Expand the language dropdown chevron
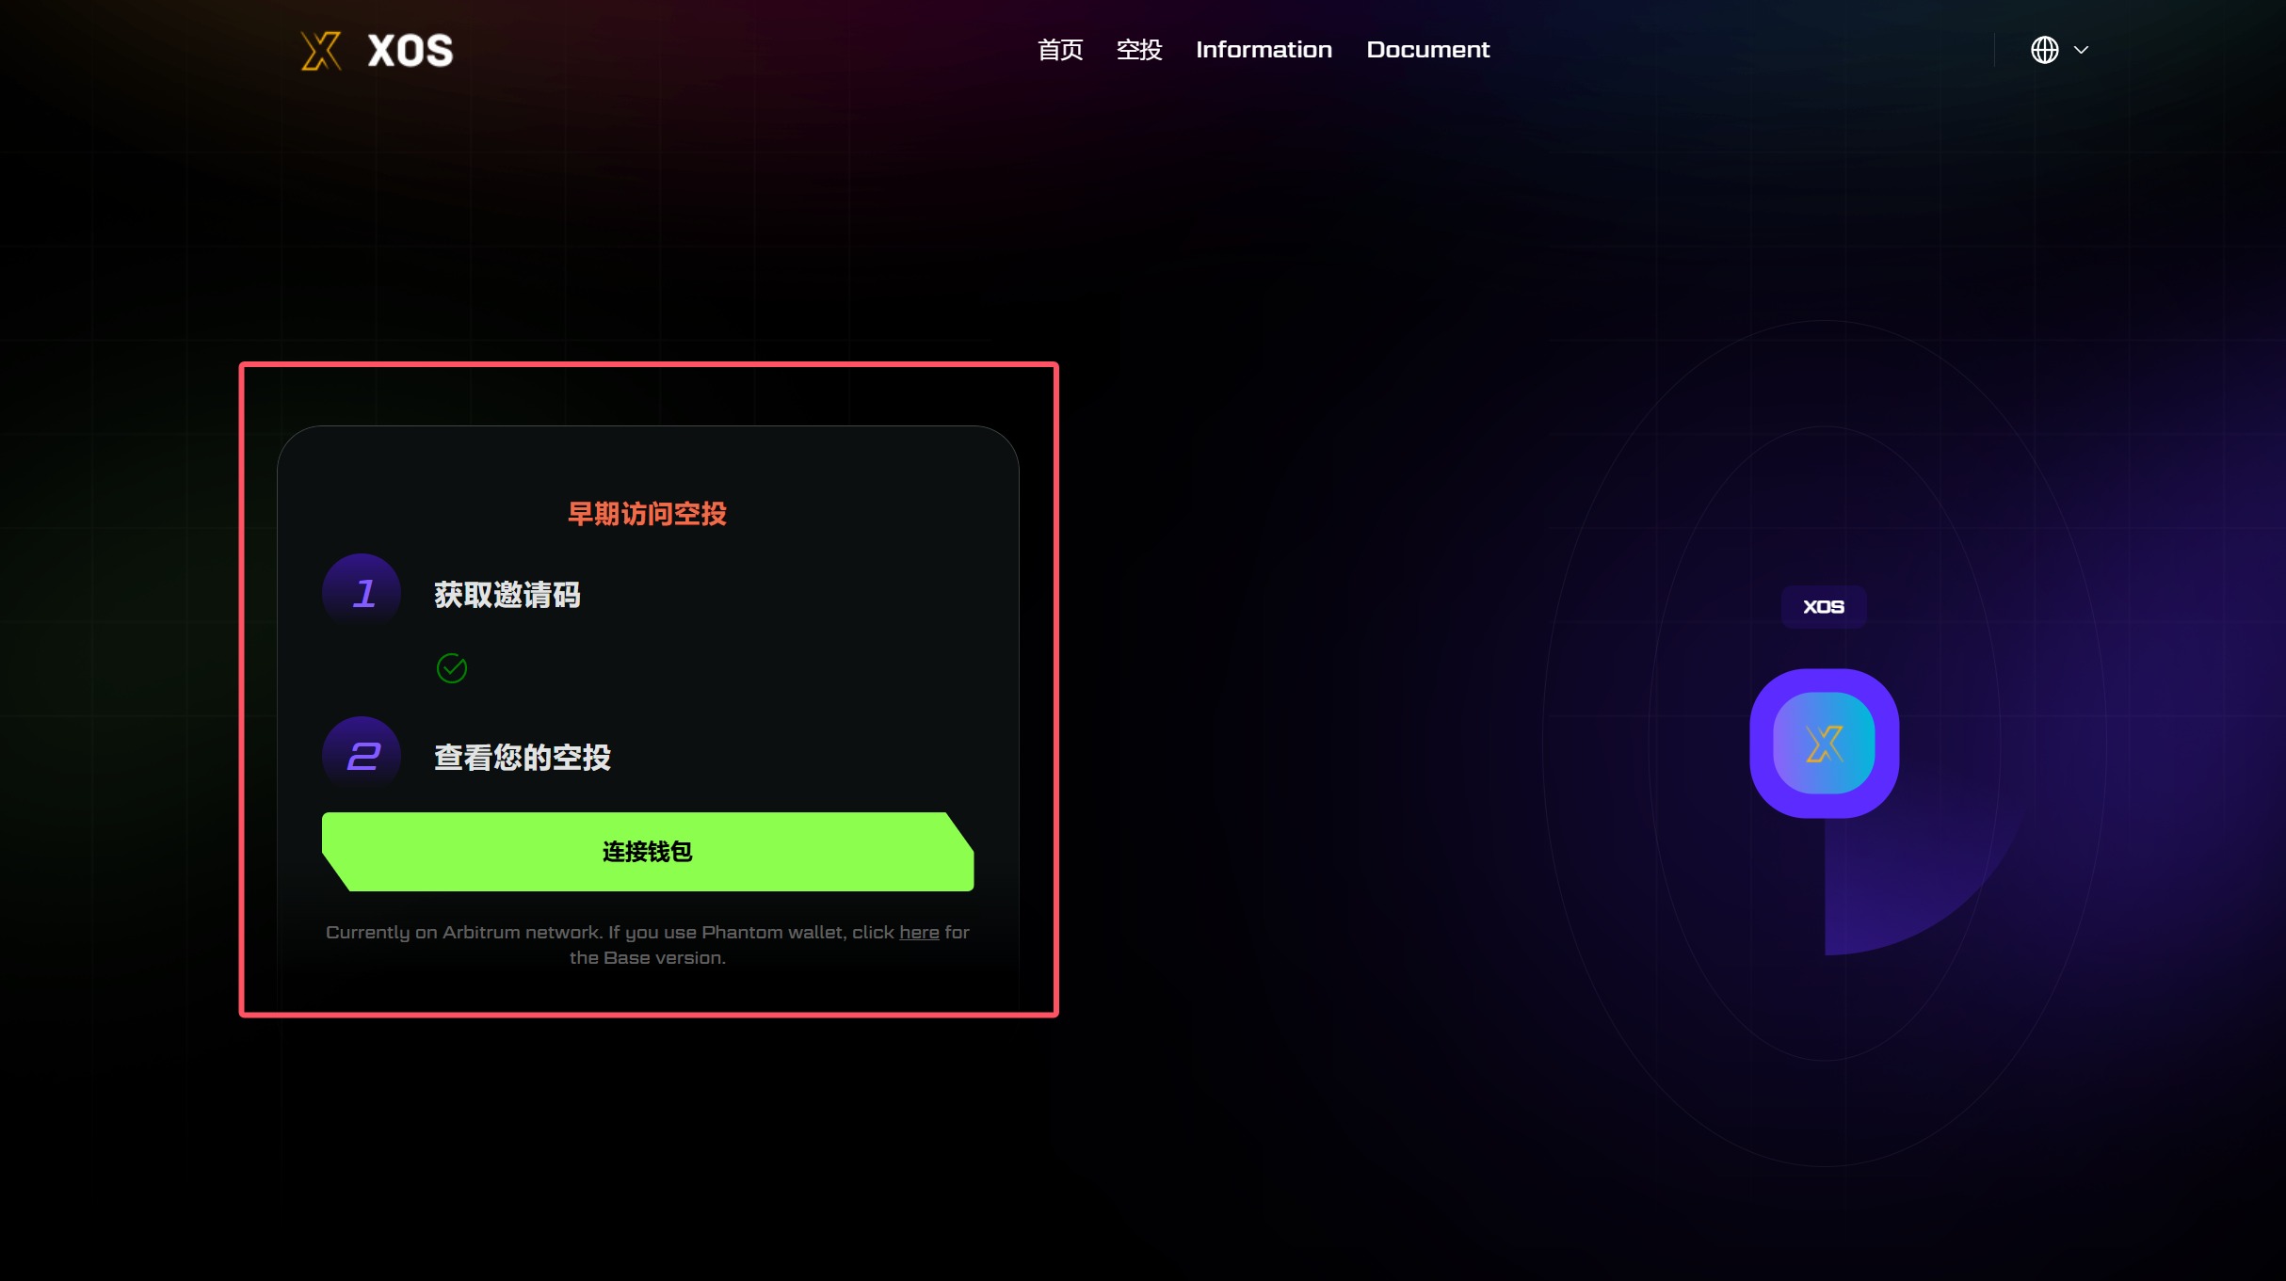This screenshot has height=1281, width=2286. pos(2082,50)
